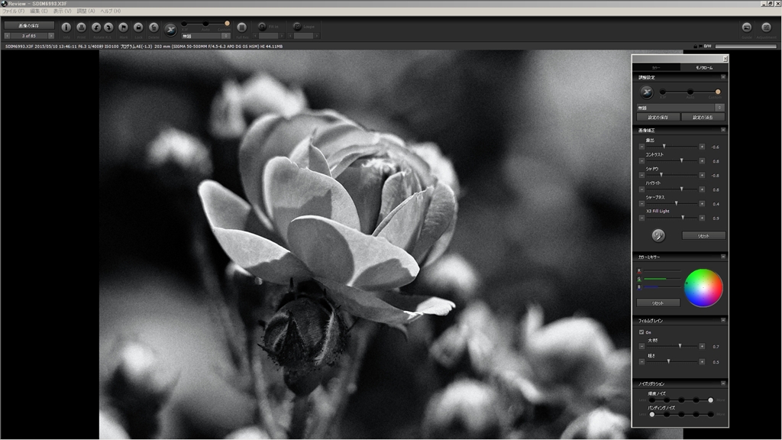Select Custom mode dot in palette
This screenshot has width=782, height=440.
tap(718, 92)
